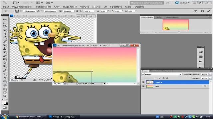This screenshot has width=213, height=119.
Task: Select the Zoom tool in the toolbox
Action: (x=5, y=96)
